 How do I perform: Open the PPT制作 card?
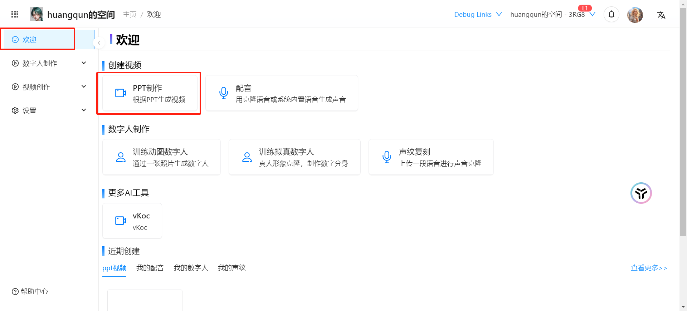150,93
